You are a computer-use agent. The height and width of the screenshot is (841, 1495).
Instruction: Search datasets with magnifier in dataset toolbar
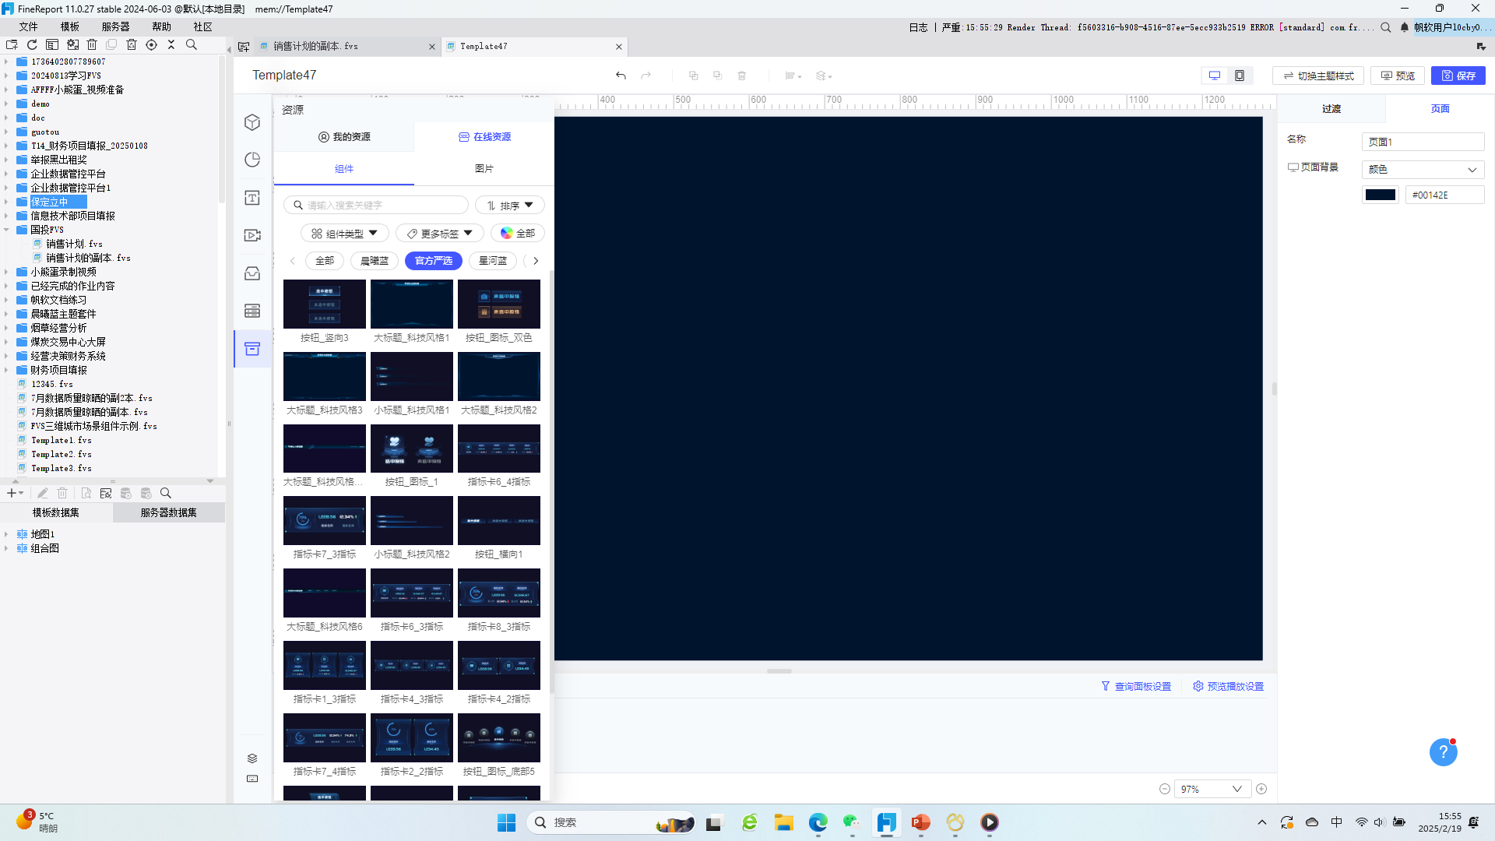(x=166, y=493)
